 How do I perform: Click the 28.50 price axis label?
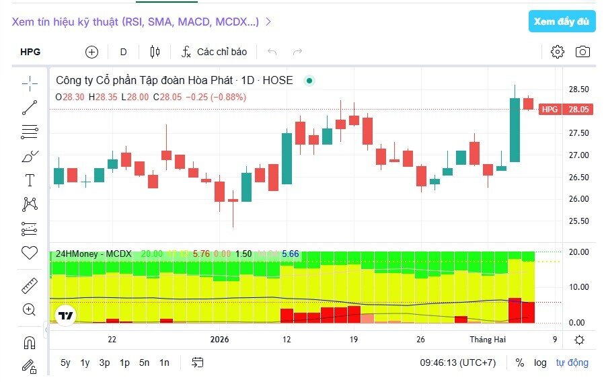pyautogui.click(x=579, y=89)
